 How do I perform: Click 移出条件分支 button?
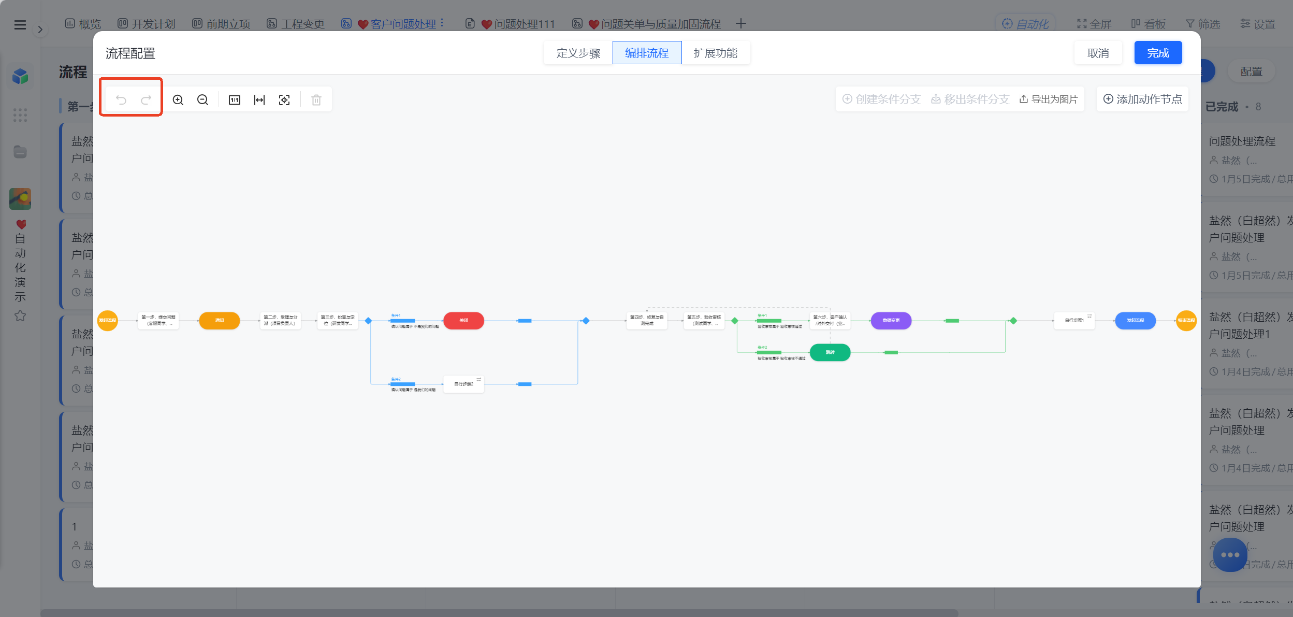(970, 99)
